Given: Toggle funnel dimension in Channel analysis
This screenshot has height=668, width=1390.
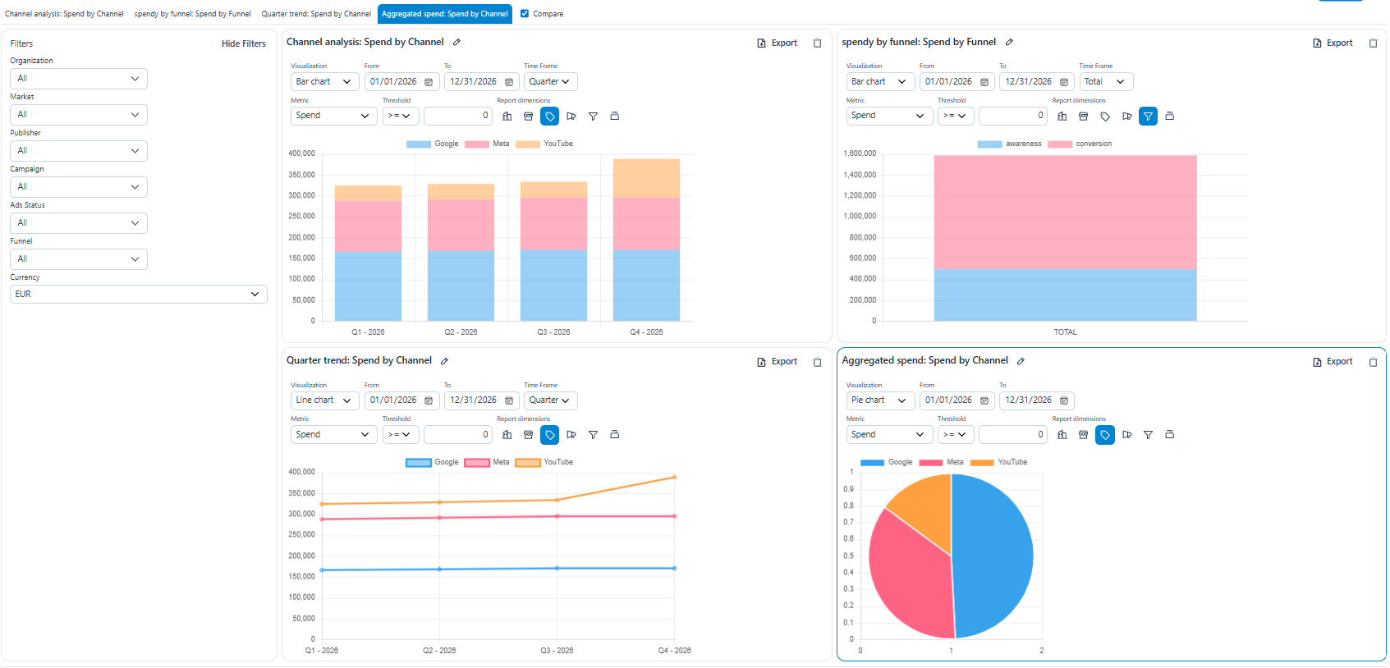Looking at the screenshot, I should [x=593, y=117].
